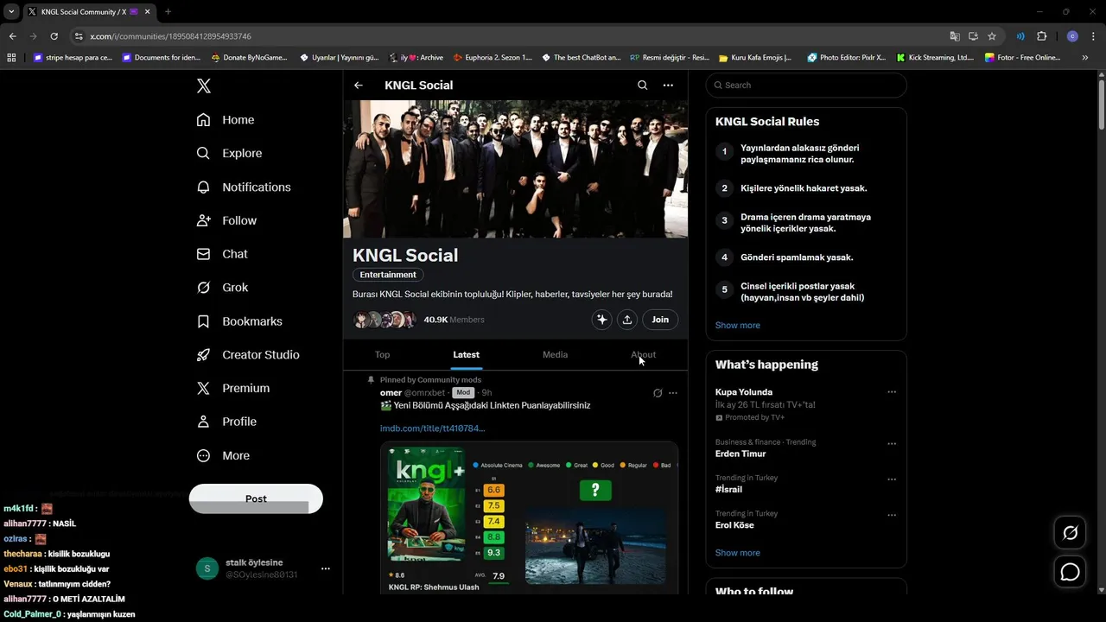Open the bookmarks apps grid icon
This screenshot has height=622, width=1106.
(x=11, y=58)
